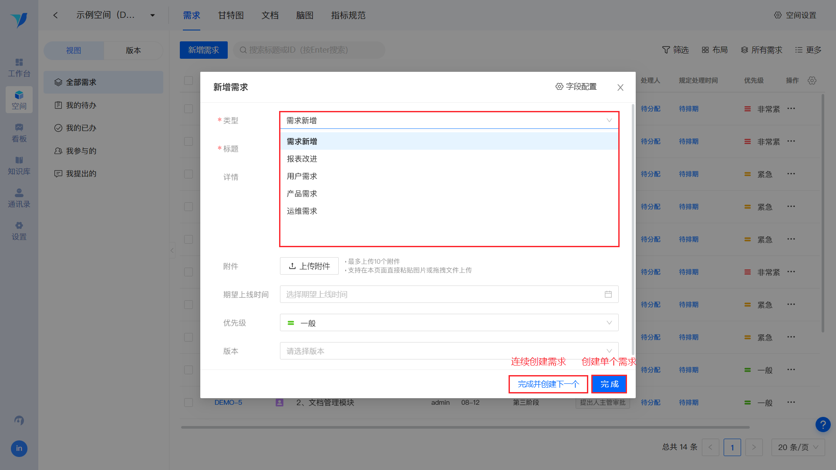Screen dimensions: 836x470
Task: Open the 通讯录 contacts icon
Action: [19, 198]
